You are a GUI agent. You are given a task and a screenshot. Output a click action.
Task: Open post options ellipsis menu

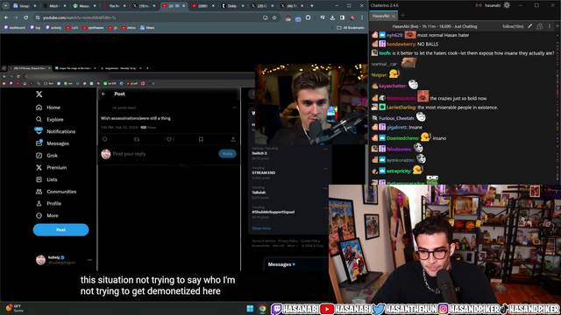pos(234,107)
